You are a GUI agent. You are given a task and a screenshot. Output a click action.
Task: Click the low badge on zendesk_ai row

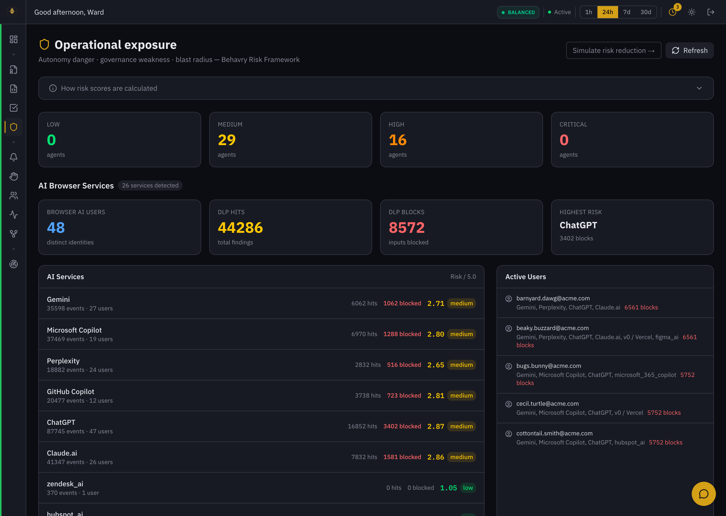click(x=468, y=488)
